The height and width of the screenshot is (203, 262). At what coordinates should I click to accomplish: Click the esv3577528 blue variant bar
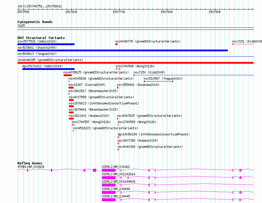point(46,44)
